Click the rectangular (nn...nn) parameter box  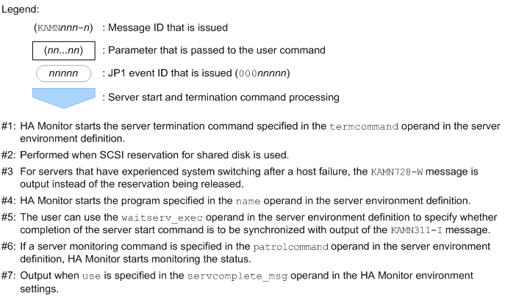64,51
